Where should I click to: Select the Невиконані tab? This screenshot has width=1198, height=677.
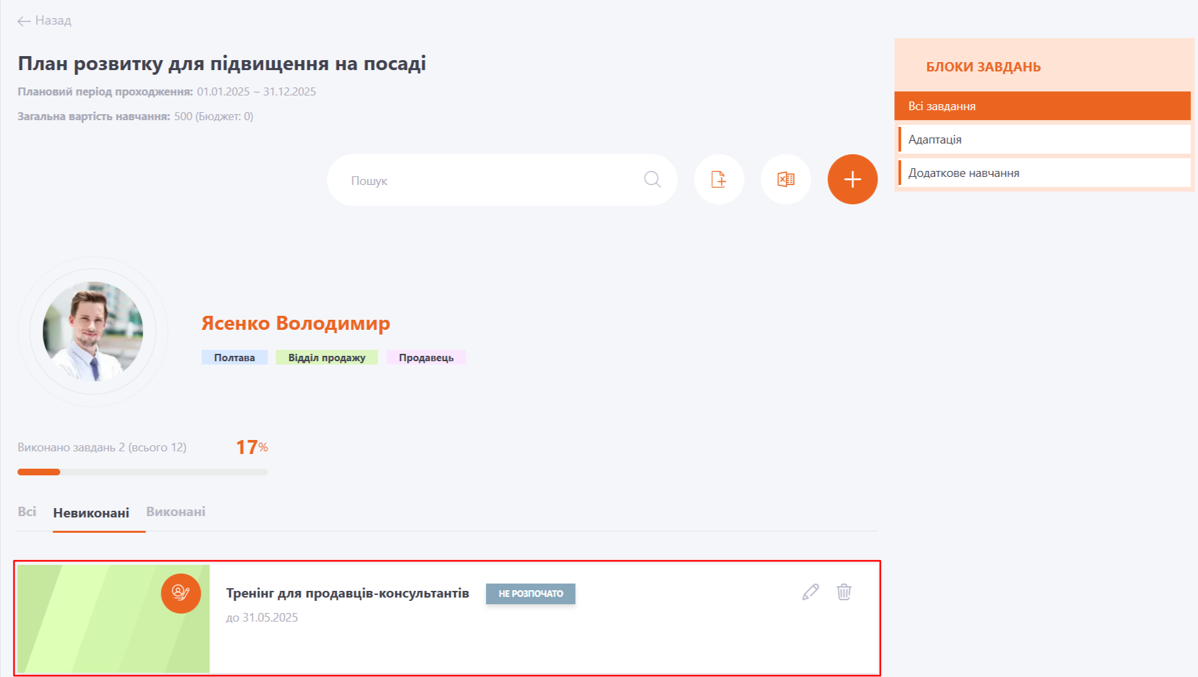coord(91,513)
